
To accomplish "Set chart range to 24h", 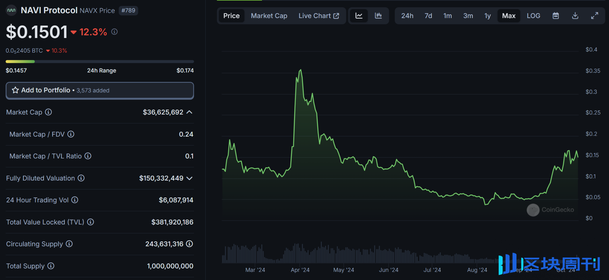I will coord(407,16).
